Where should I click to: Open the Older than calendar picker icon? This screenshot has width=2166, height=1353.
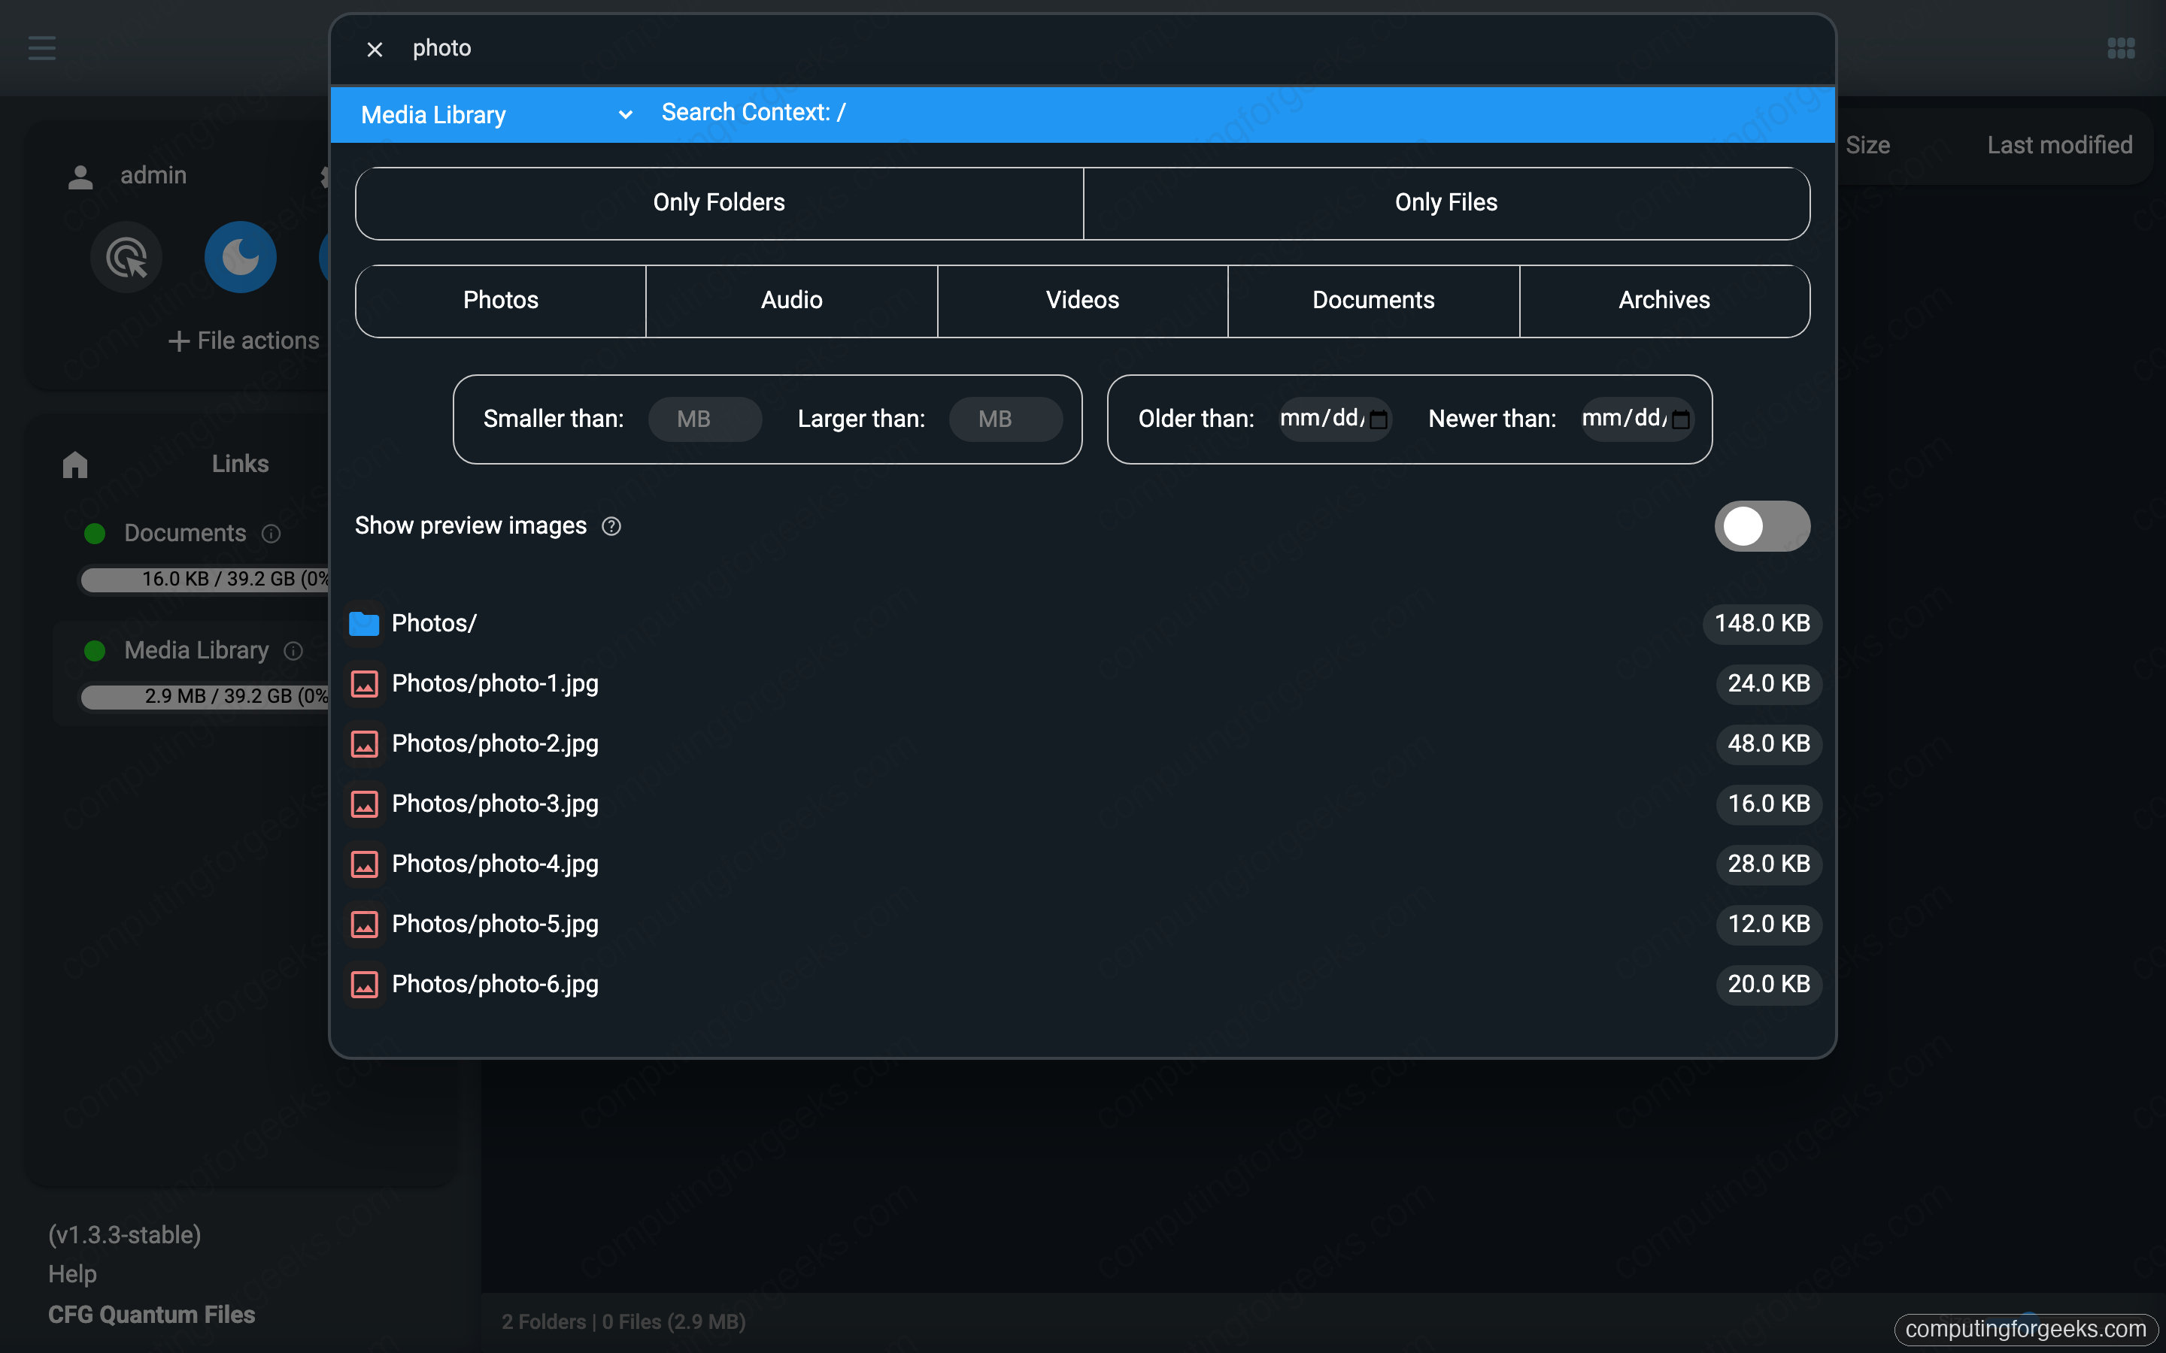pyautogui.click(x=1379, y=419)
